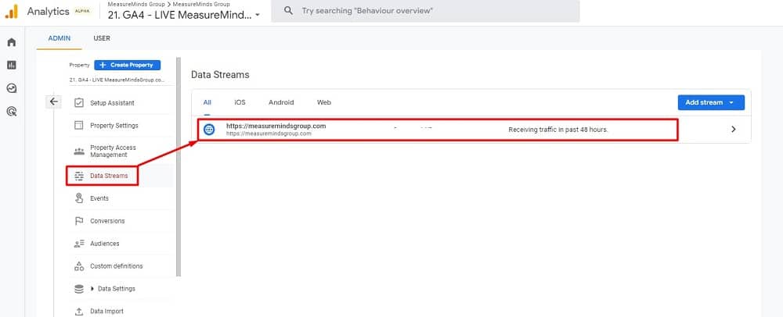Click the Analytics search field

pyautogui.click(x=425, y=11)
